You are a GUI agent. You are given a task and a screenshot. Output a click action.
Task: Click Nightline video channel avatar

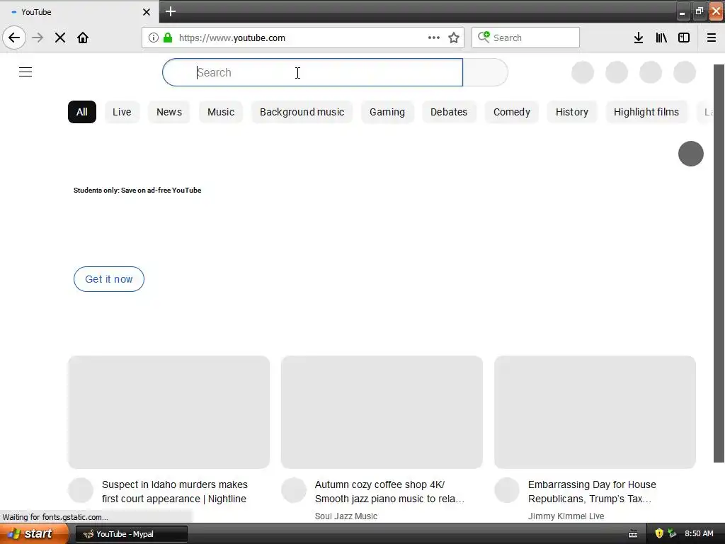(81, 490)
